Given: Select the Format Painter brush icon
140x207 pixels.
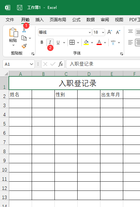Looking at the screenshot, I should 24,46.
